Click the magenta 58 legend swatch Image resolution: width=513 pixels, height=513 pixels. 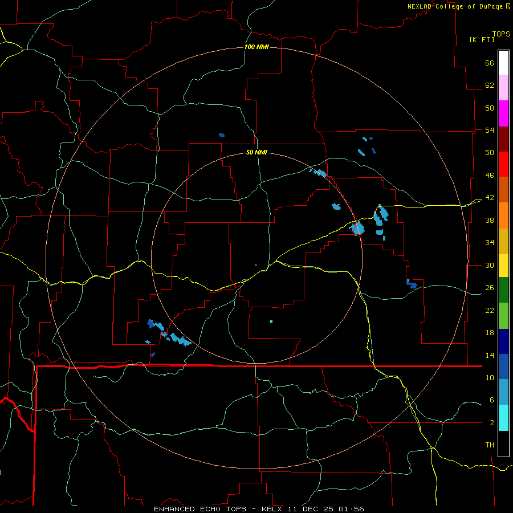pyautogui.click(x=503, y=113)
